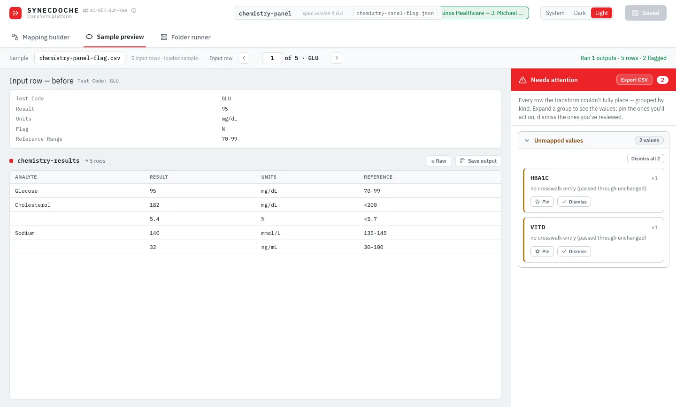Click the RESULT column header
676x407 pixels.
coord(159,177)
